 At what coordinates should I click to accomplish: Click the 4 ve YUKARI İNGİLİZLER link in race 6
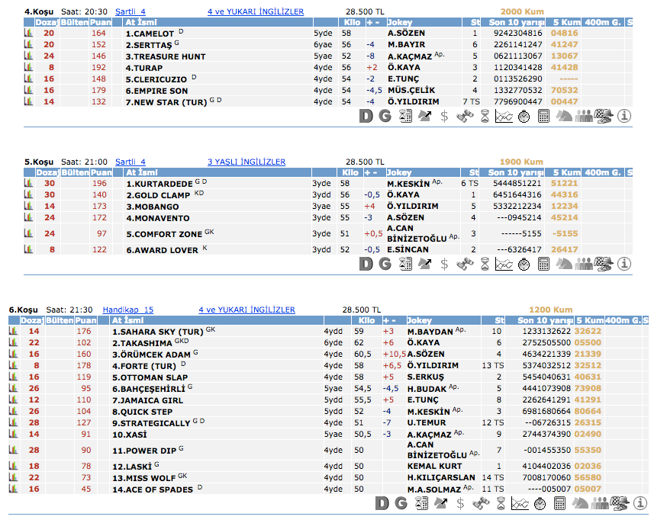coord(246,310)
